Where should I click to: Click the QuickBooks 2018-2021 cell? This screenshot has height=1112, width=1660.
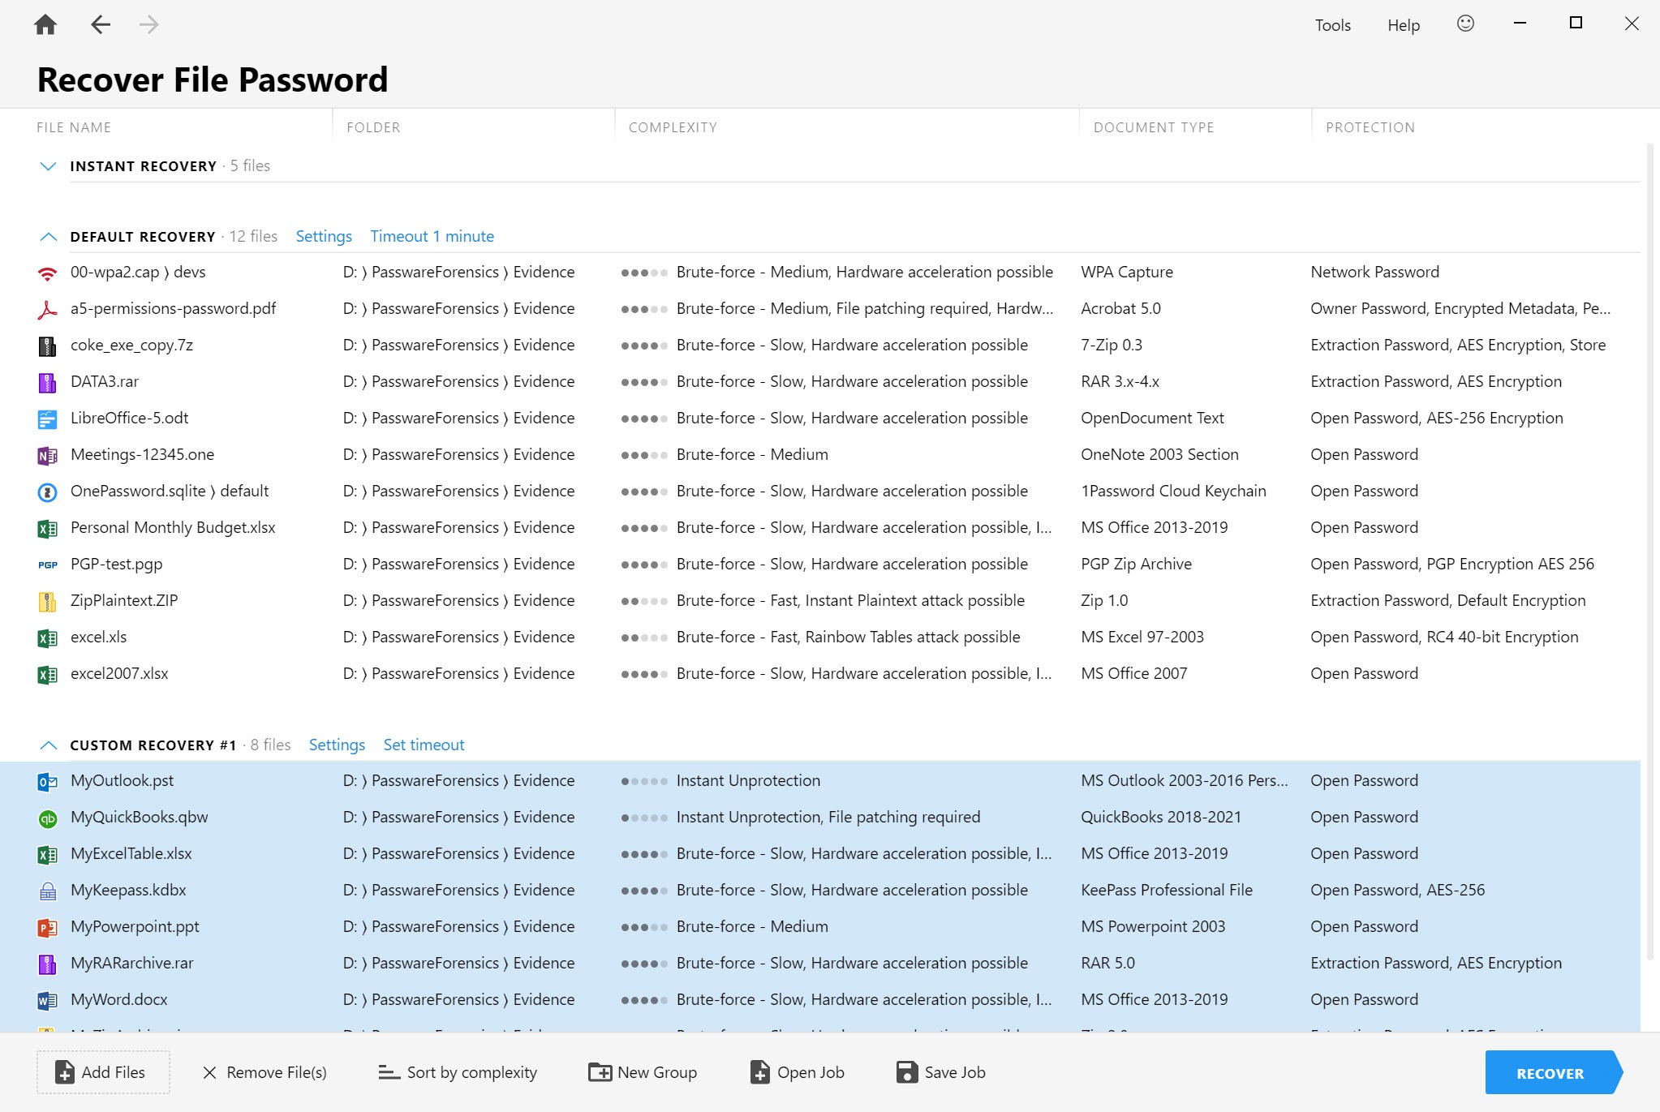1161,817
